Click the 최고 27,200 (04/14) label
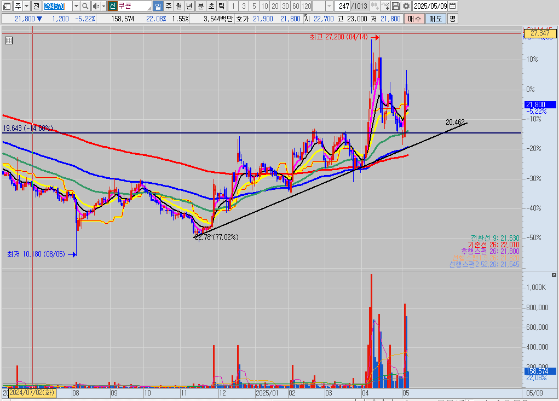 point(339,37)
